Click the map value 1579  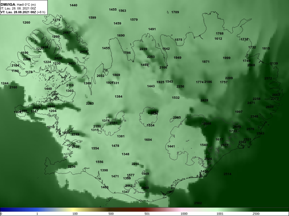(134, 20)
